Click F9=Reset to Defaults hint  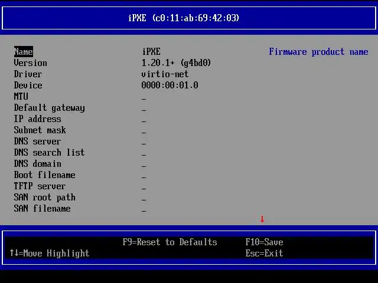pos(170,242)
